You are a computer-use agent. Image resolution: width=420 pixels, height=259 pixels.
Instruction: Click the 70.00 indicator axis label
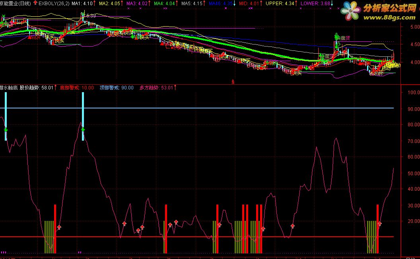pyautogui.click(x=414, y=141)
